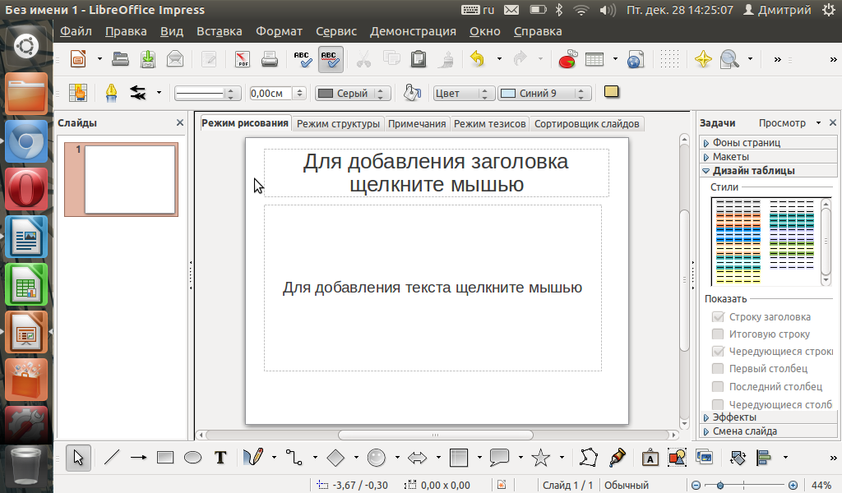Toggle the Строку заголовка checkbox
The width and height of the screenshot is (842, 493).
pyautogui.click(x=718, y=316)
